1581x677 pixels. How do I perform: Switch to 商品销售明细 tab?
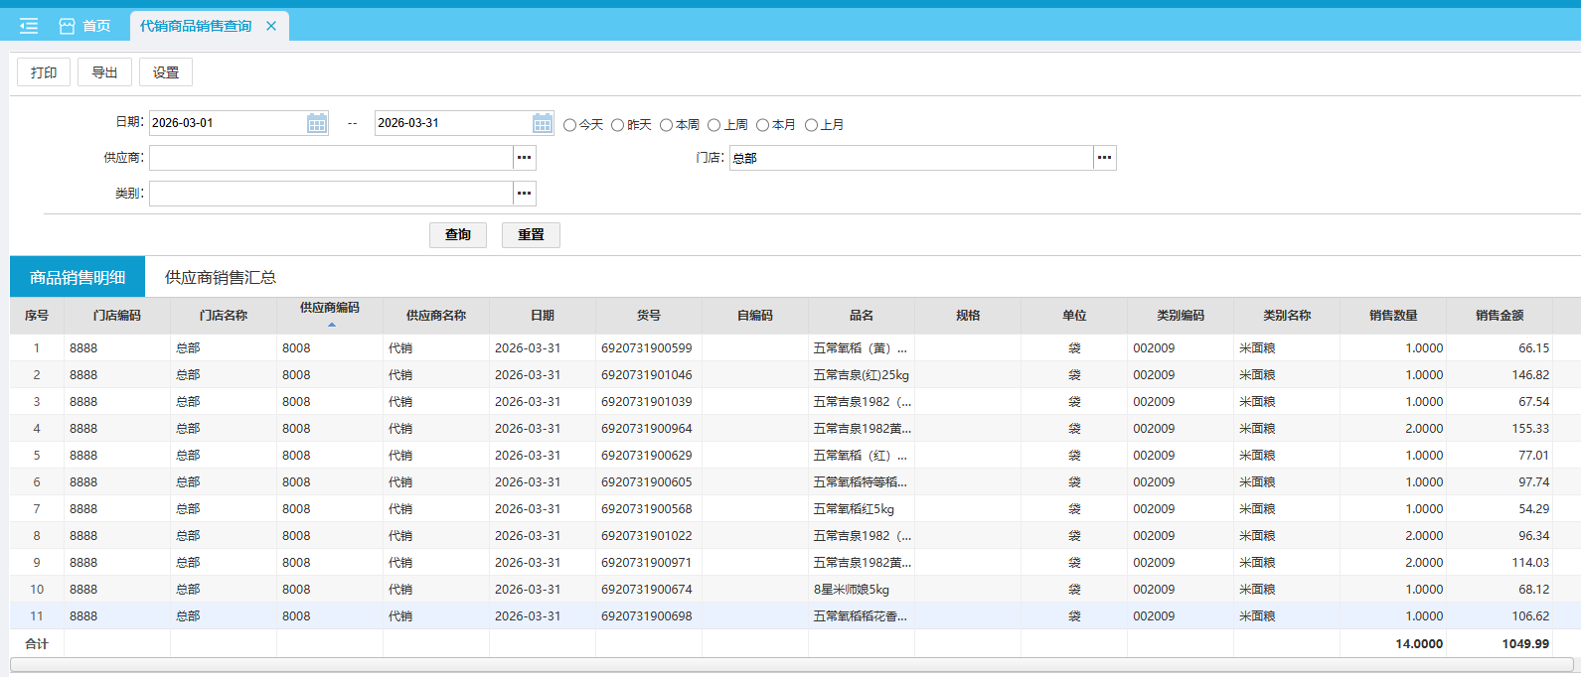pyautogui.click(x=78, y=277)
